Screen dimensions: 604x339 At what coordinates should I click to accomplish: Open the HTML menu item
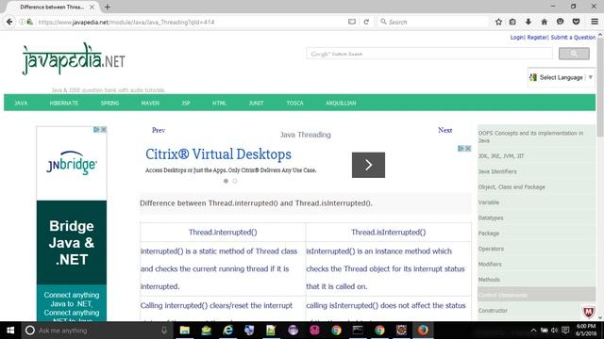pos(219,103)
